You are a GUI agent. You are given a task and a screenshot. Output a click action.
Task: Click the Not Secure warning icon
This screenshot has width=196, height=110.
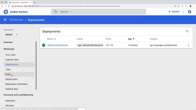(13, 6)
